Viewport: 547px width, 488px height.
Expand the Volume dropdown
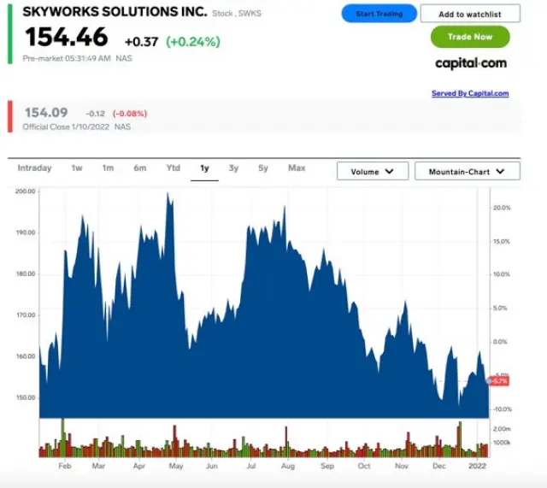pyautogui.click(x=372, y=171)
